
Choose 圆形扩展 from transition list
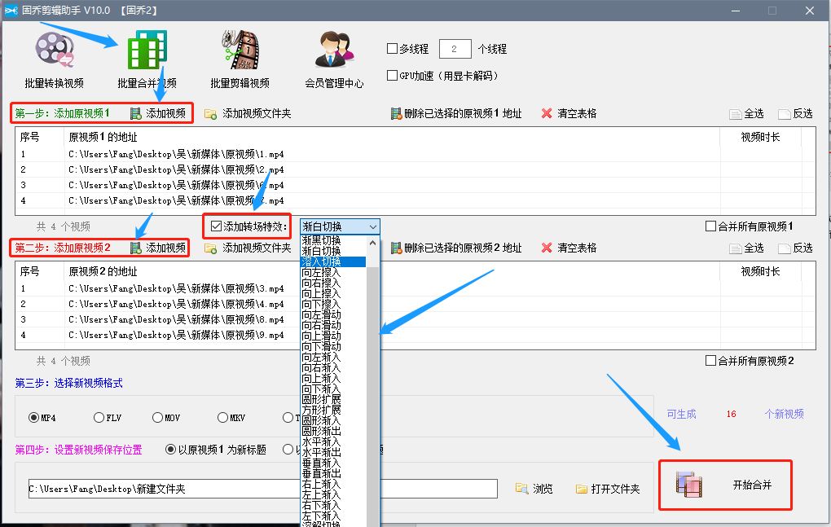click(333, 399)
